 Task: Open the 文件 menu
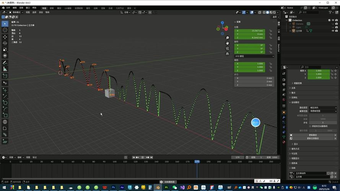[8, 8]
